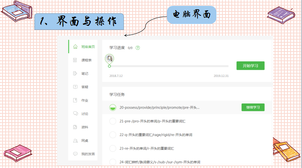Click the user avatar on progress bar
The width and height of the screenshot is (302, 168).
pyautogui.click(x=110, y=58)
